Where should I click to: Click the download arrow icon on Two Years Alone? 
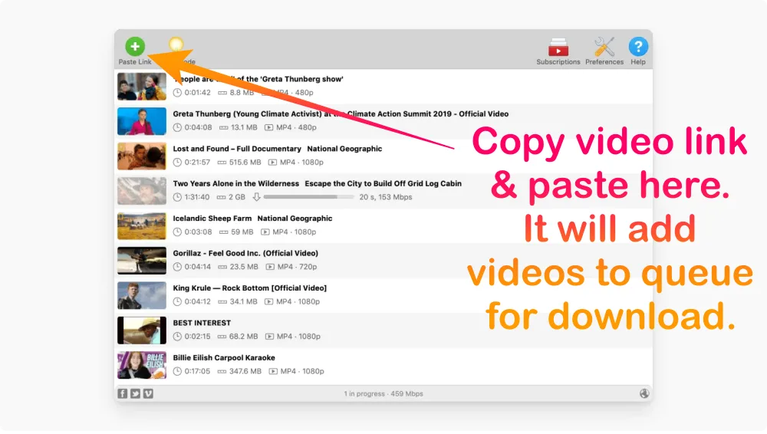click(x=257, y=197)
